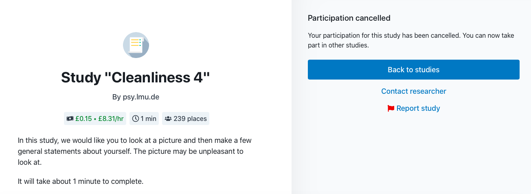The image size is (531, 194).
Task: Click the £0.15 reward amount
Action: [x=83, y=119]
